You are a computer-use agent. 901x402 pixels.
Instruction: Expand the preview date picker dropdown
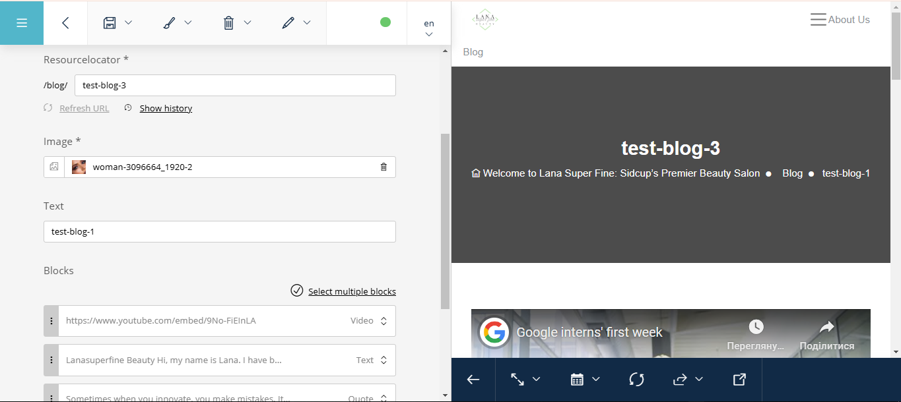585,380
